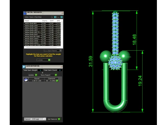167x125 pixels.
Task: Enable the Use Object Materials checkbox
Action: [x=61, y=50]
